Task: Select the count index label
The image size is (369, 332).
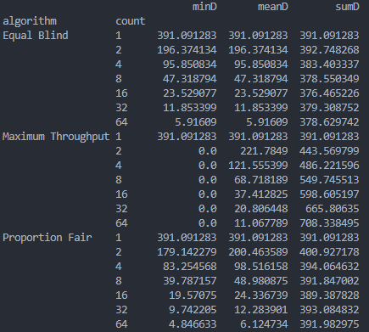Action: click(x=130, y=21)
